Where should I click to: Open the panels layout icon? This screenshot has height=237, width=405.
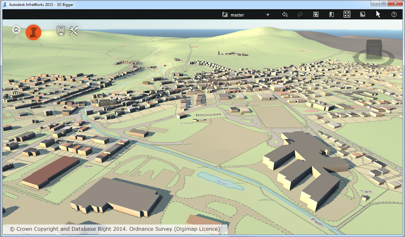[316, 14]
